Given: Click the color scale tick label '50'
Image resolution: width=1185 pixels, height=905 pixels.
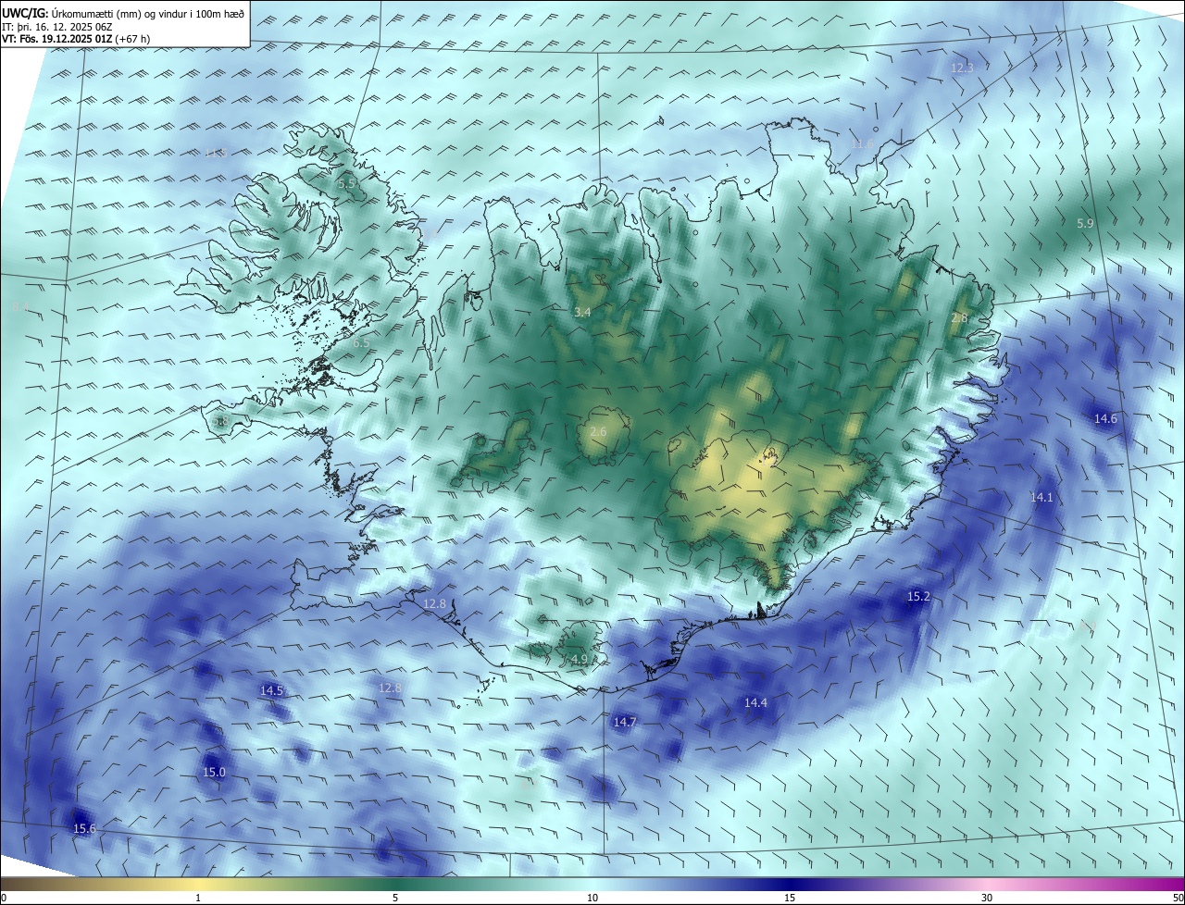Looking at the screenshot, I should pos(1178,898).
